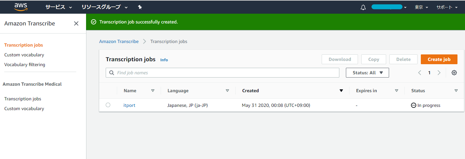Sort by Created column arrow
465x159 pixels.
tap(341, 91)
